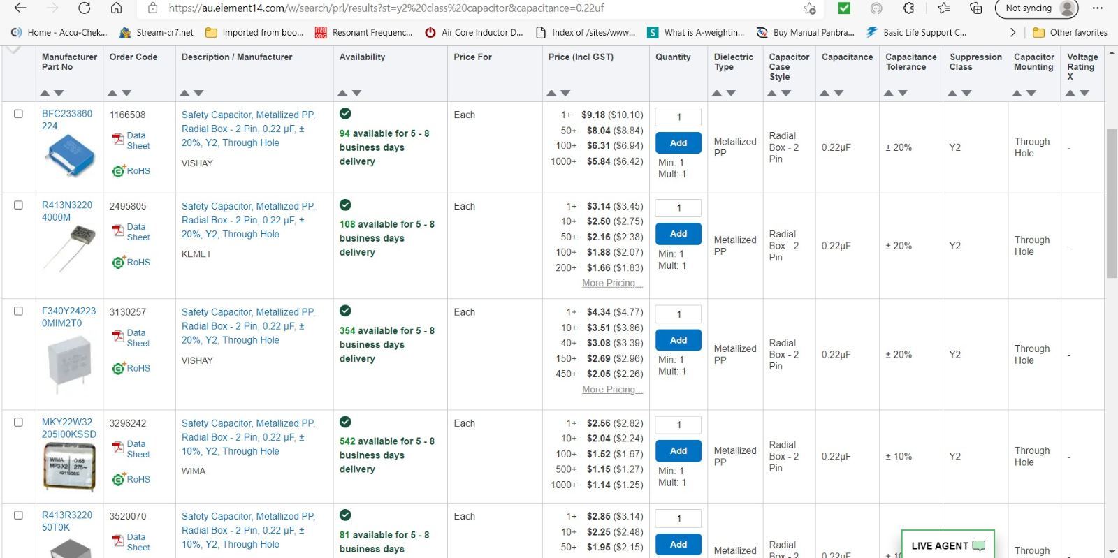Open Stream-cr7.net bookmark
The width and height of the screenshot is (1118, 558).
[157, 32]
